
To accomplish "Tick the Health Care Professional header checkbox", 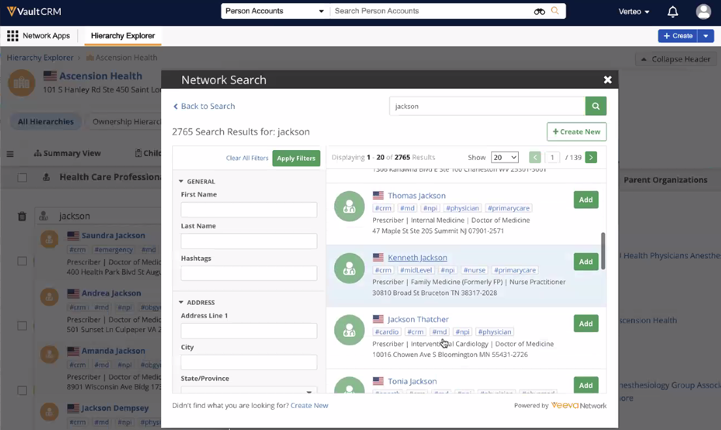I will (22, 177).
